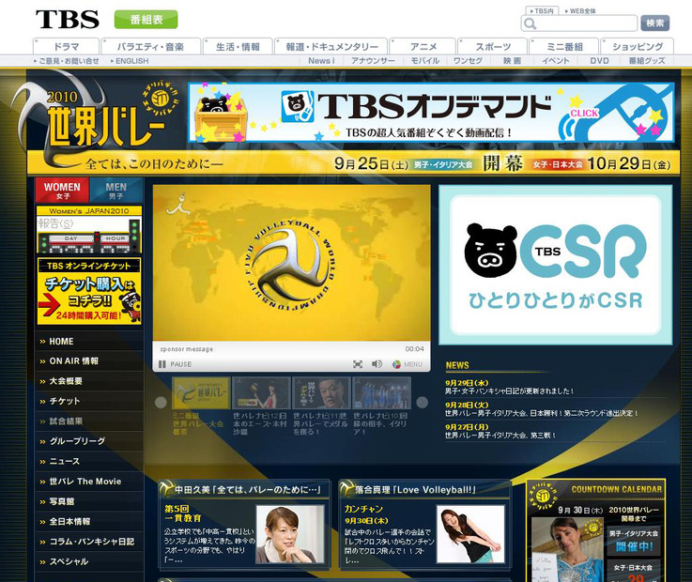Open the ミニ番組 tab
Image resolution: width=692 pixels, height=582 pixels.
564,46
